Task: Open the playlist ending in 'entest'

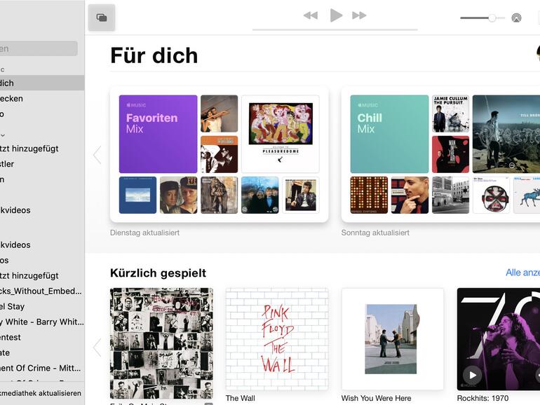Action: click(42, 337)
